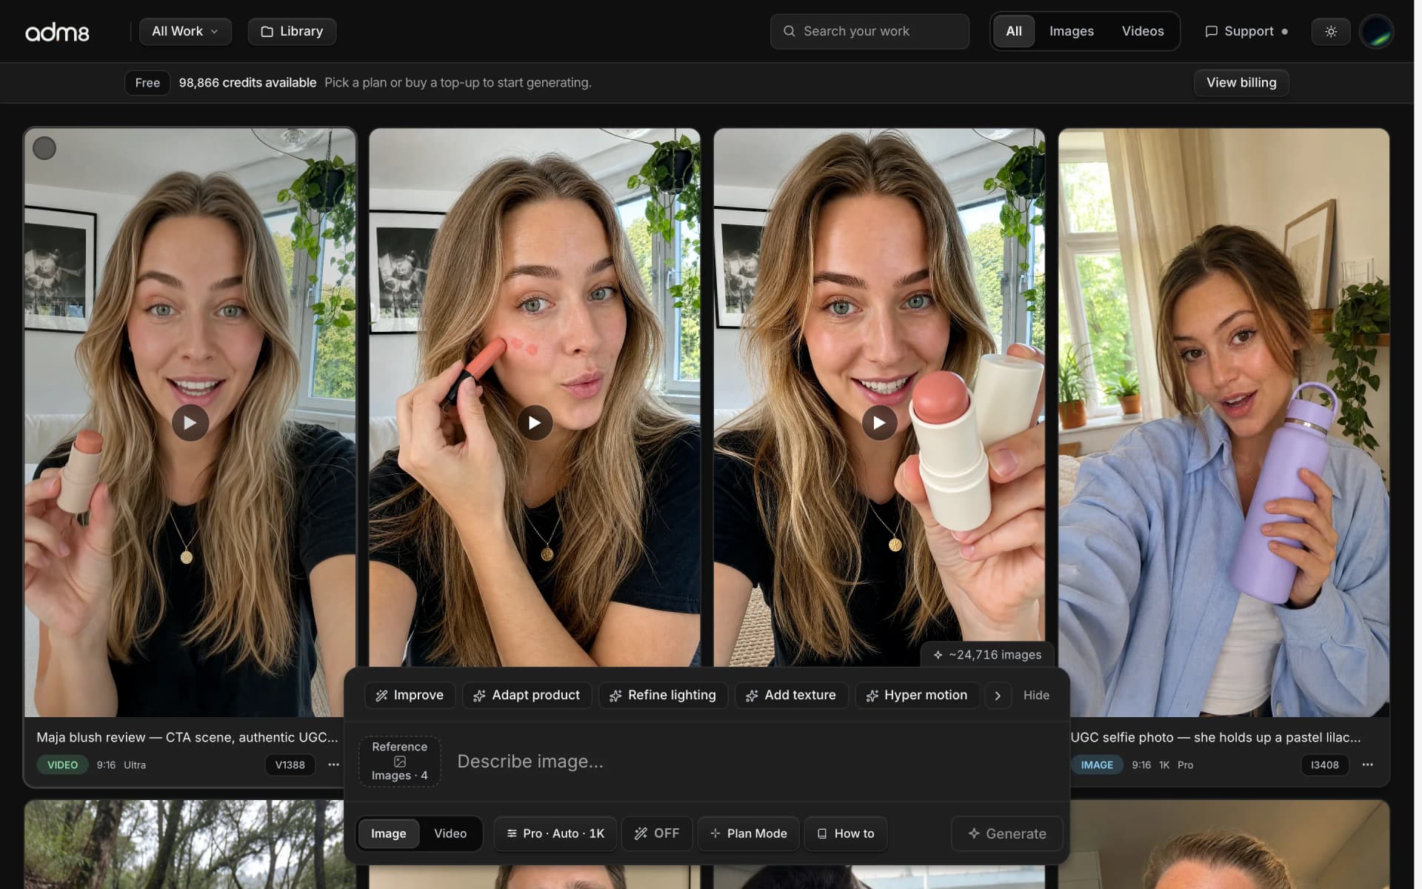The image size is (1422, 889).
Task: Apply the Improve suggestion
Action: pos(410,695)
